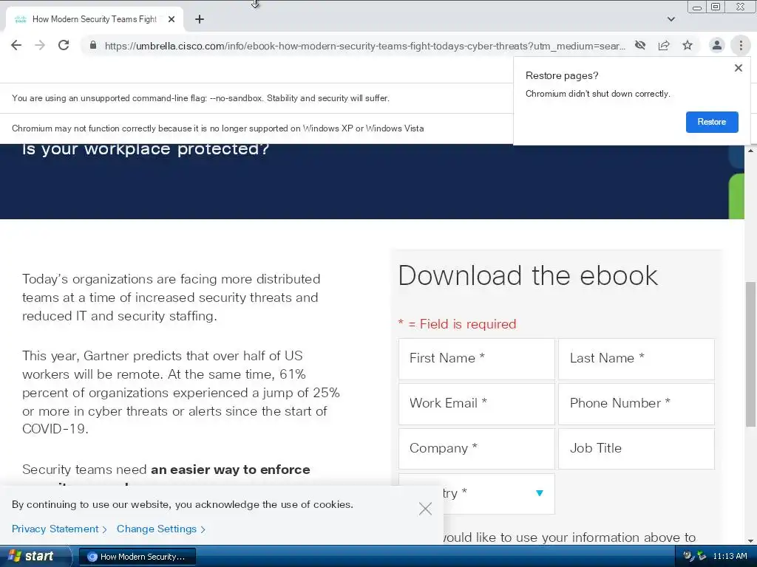Click the share page icon
This screenshot has height=567, width=757.
tap(664, 45)
